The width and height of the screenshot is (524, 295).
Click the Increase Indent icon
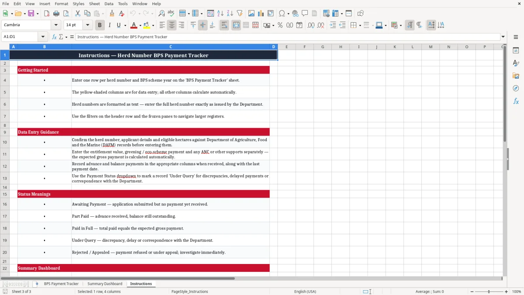point(333,25)
